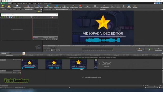Click the save icon in effects toolbar
163x92 pixels.
[10, 17]
